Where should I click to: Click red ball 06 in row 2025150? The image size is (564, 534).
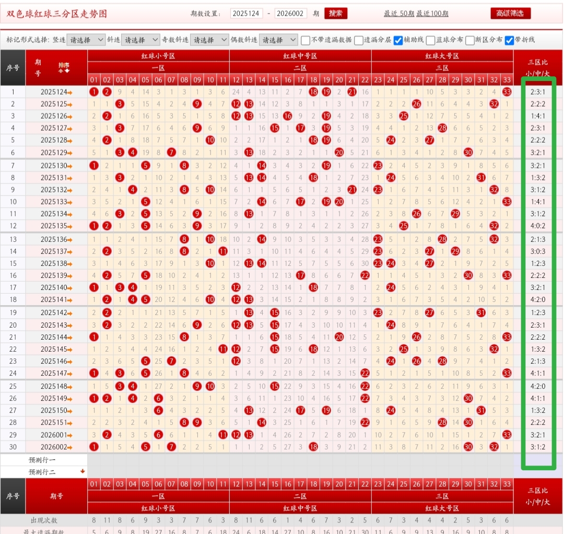(x=158, y=410)
